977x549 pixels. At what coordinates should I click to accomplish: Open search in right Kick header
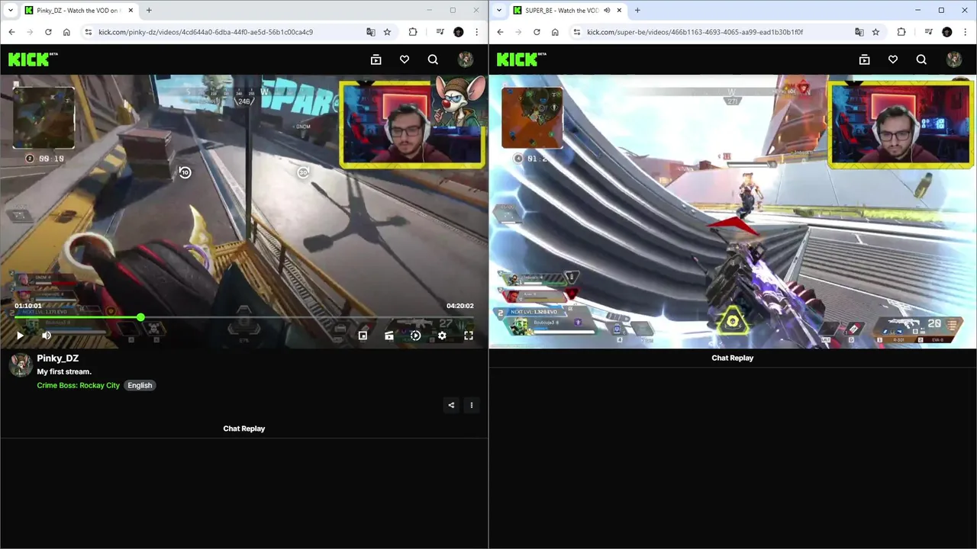click(921, 59)
